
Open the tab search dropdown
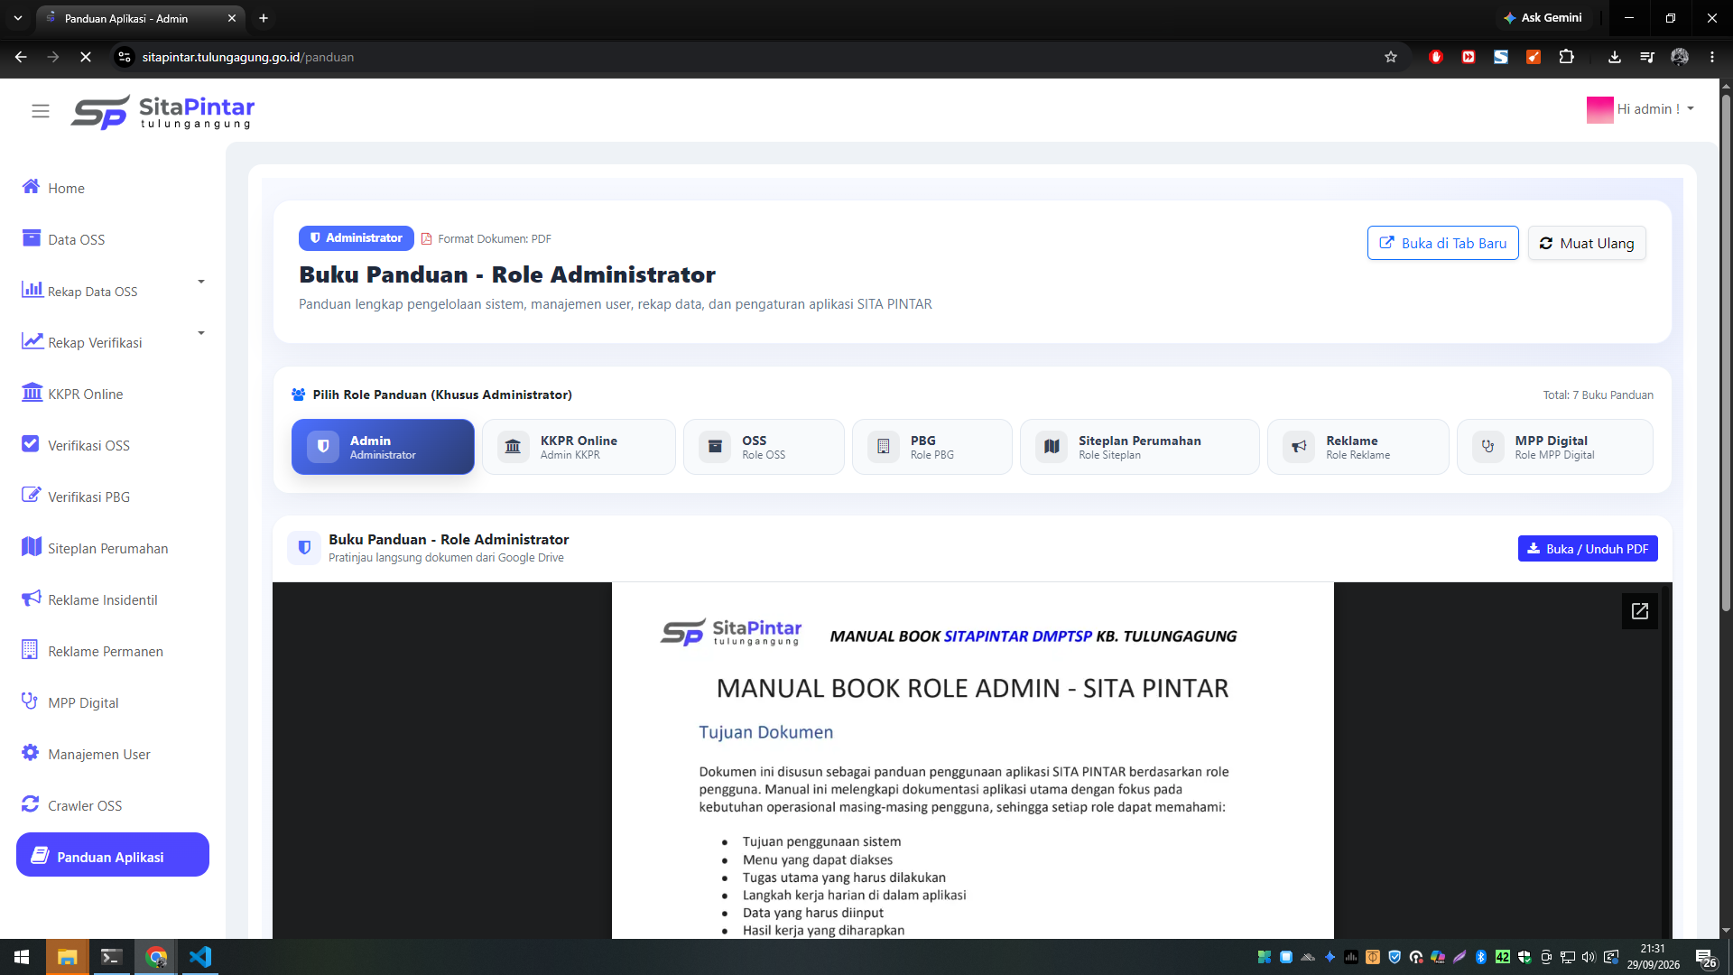pos(18,18)
